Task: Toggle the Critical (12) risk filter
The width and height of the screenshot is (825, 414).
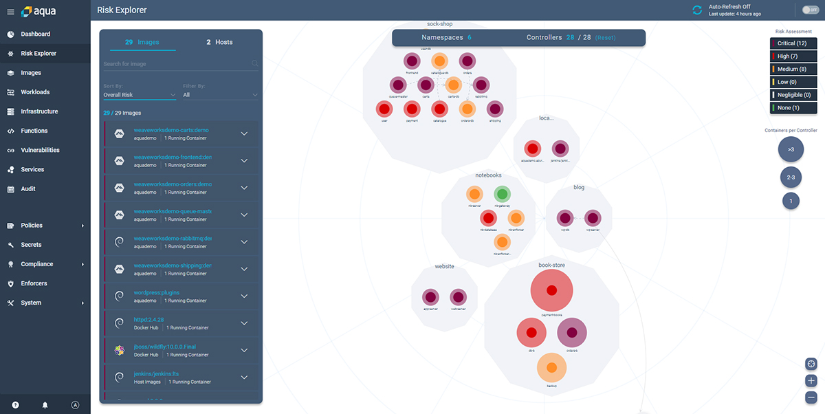Action: click(793, 43)
